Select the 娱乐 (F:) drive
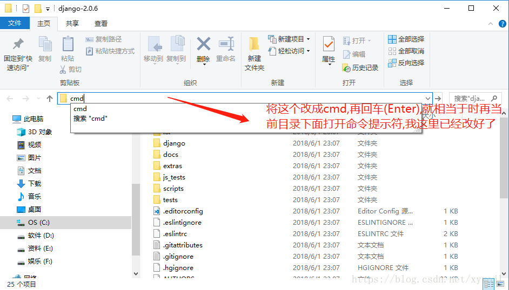509x290 pixels. pos(35,261)
